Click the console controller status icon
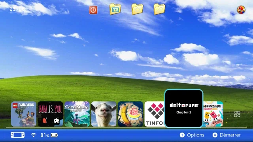Image resolution: width=253 pixels, height=142 pixels. point(18,135)
